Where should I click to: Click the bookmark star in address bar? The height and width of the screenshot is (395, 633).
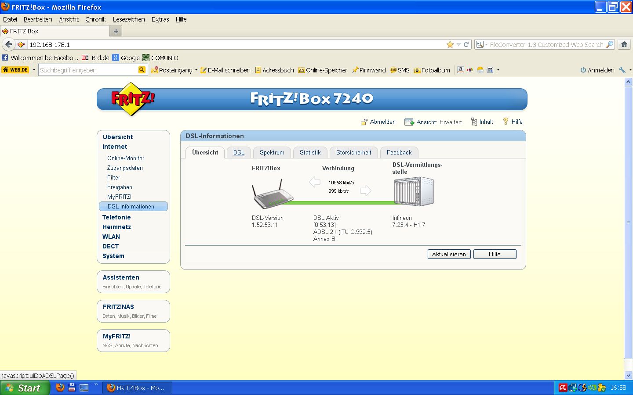[450, 44]
